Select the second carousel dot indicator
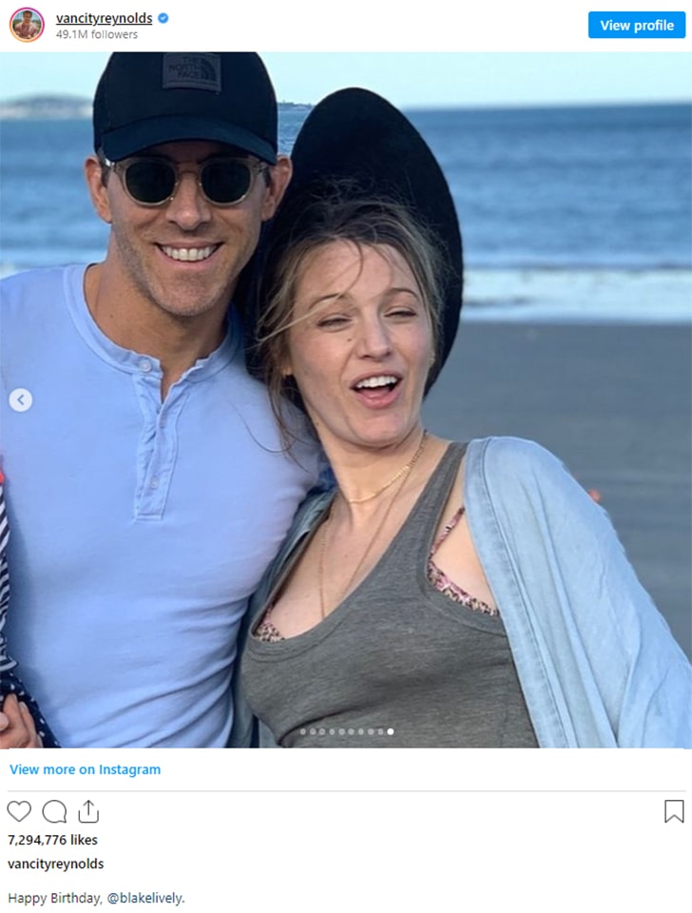692x913 pixels. click(313, 732)
